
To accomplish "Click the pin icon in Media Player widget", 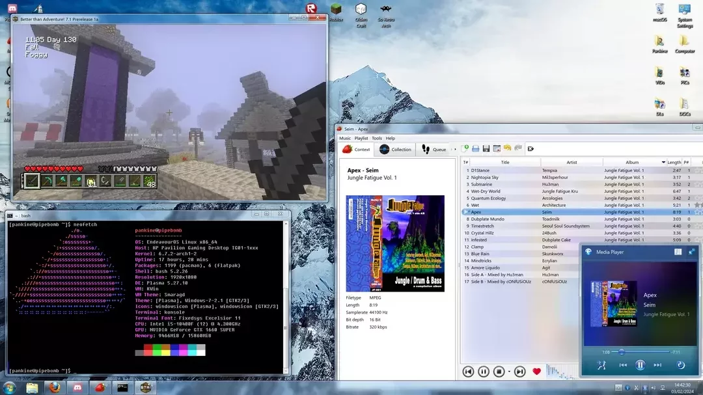I will (x=692, y=252).
